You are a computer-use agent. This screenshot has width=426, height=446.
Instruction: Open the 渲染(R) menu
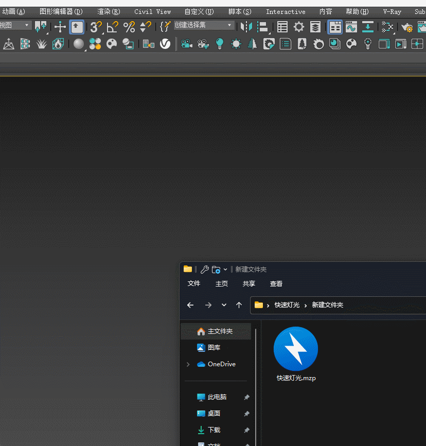pyautogui.click(x=109, y=11)
